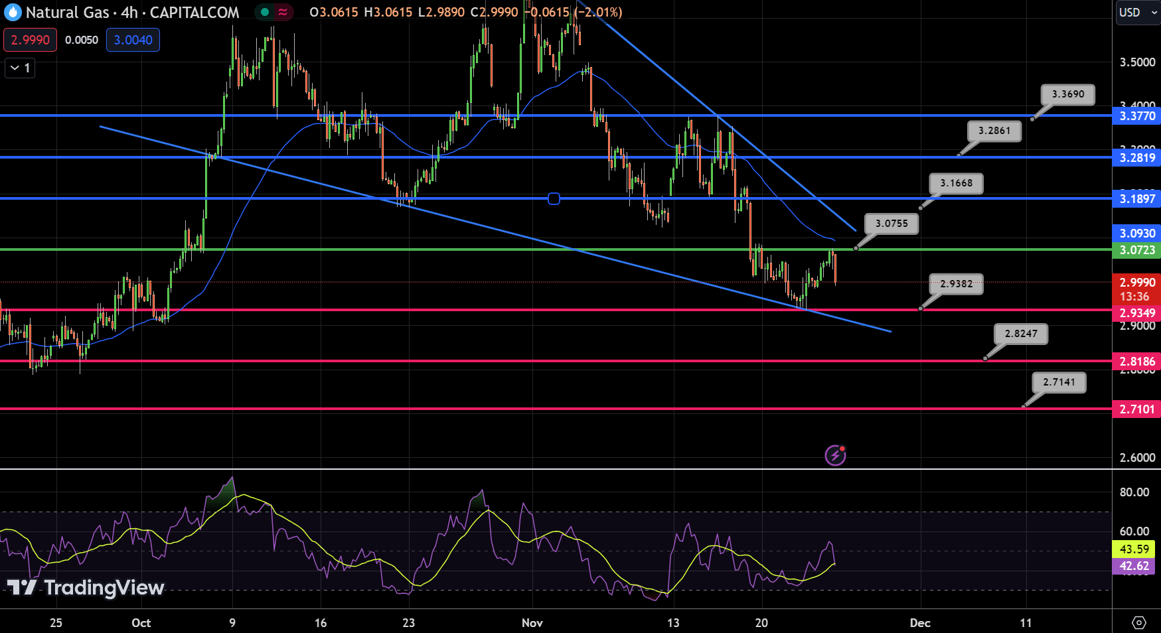Click the 60.00 RSI scale label
Viewport: 1161px width, 633px height.
point(1134,531)
